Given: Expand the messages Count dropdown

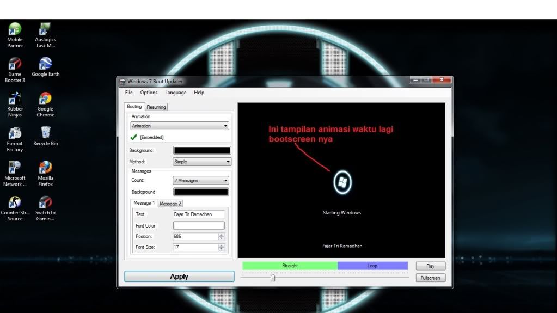Looking at the screenshot, I should pos(201,181).
